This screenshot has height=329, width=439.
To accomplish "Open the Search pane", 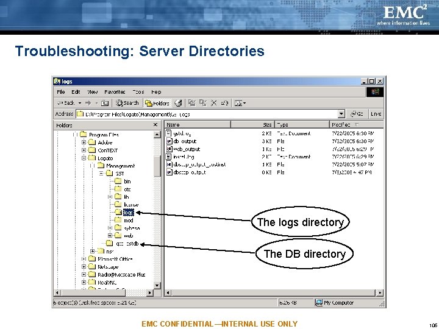I will click(x=127, y=103).
